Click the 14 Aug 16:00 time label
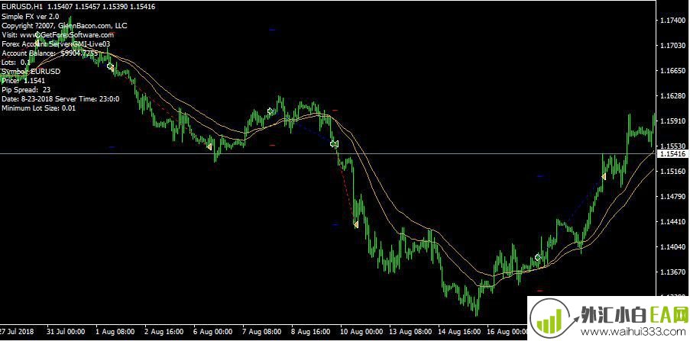The height and width of the screenshot is (341, 690). tap(458, 331)
